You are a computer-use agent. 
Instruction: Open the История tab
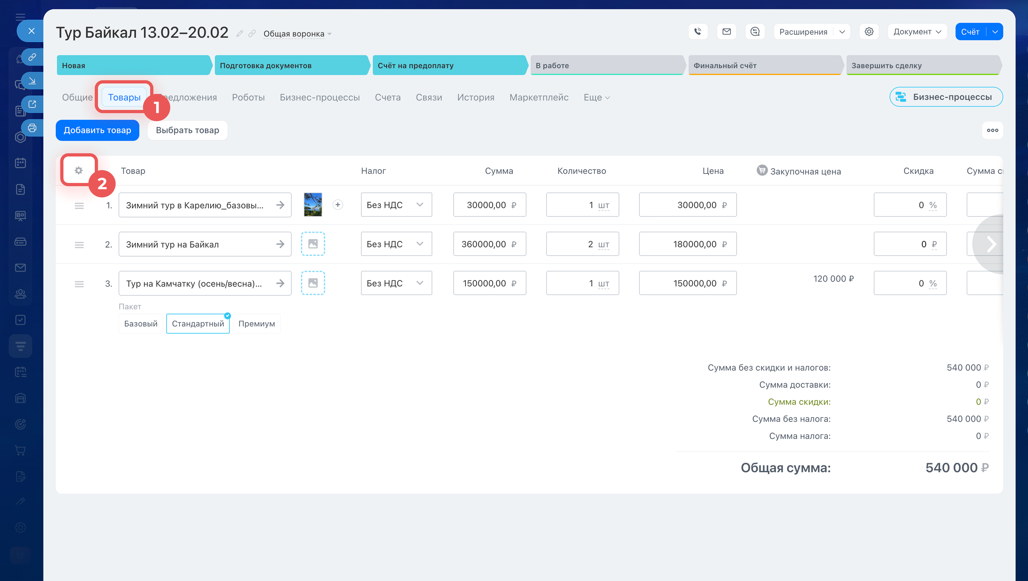click(475, 97)
